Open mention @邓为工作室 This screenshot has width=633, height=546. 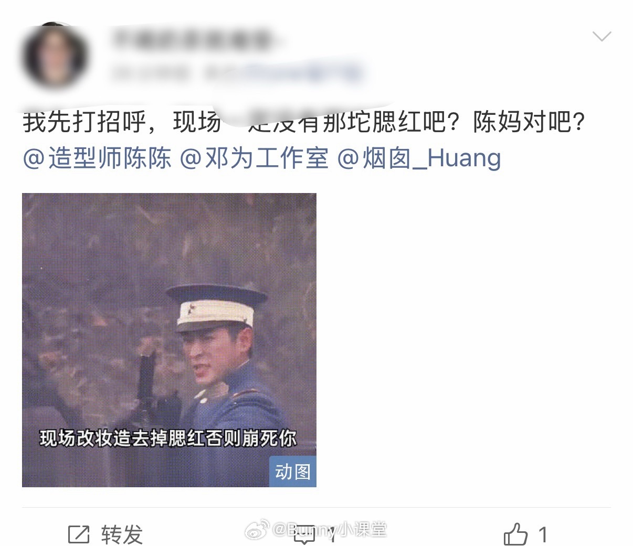254,158
